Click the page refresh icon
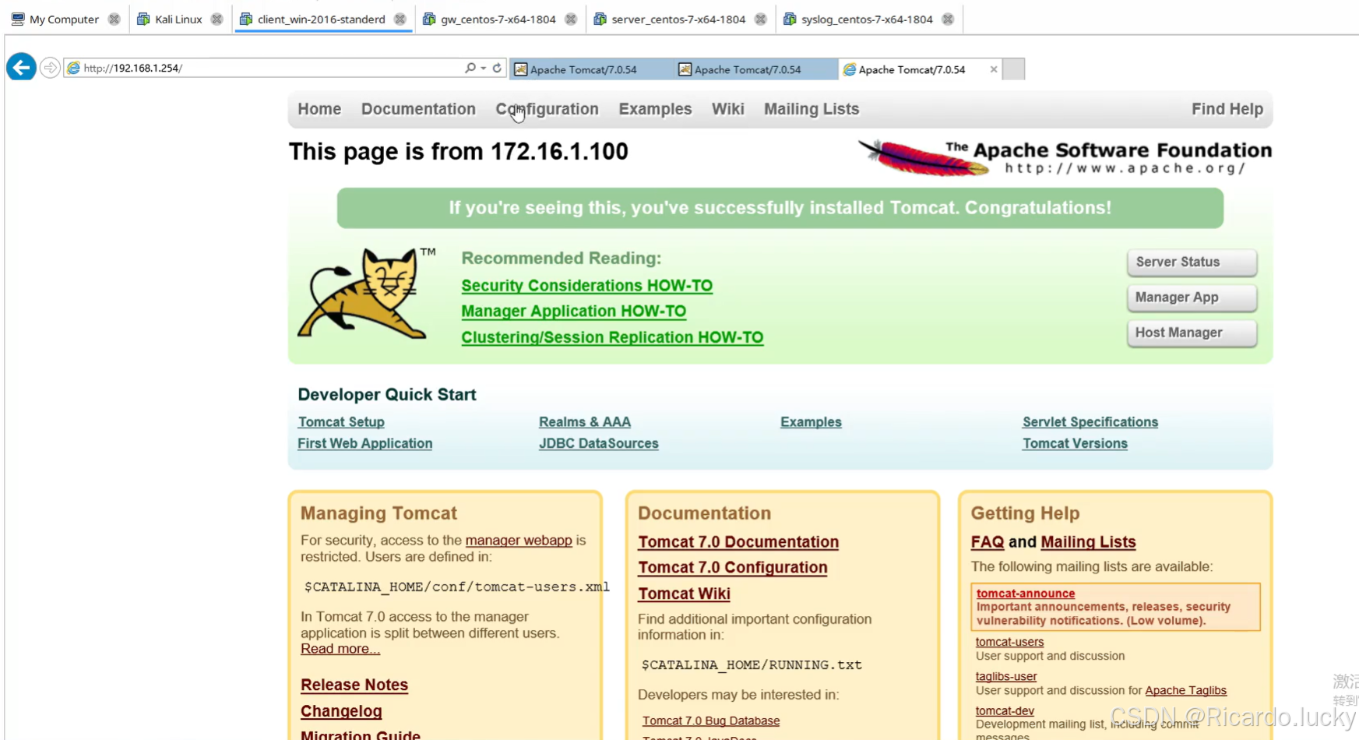 coord(497,68)
